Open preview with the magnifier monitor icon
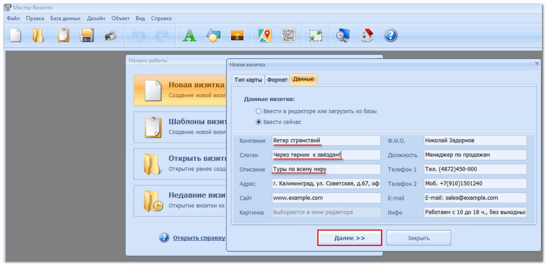This screenshot has width=546, height=265. point(343,35)
